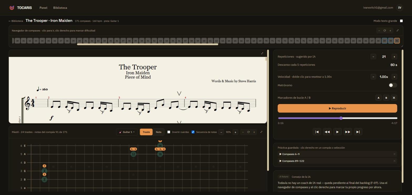Decrease the suggested repetitions count
The width and height of the screenshot is (412, 195).
click(373, 57)
